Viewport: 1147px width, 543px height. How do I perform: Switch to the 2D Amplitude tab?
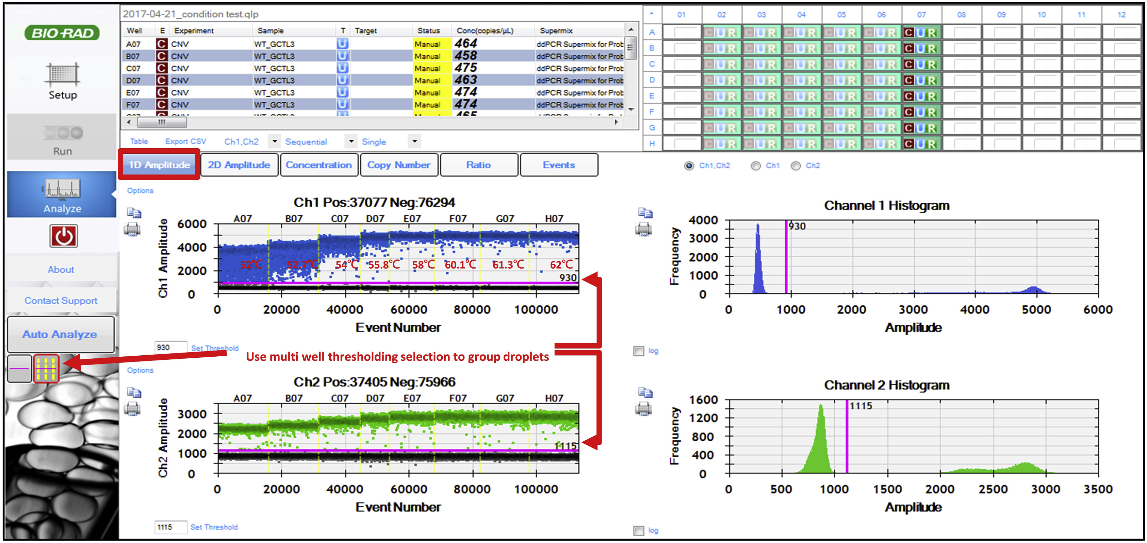(239, 165)
